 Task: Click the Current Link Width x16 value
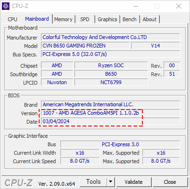pos(80,153)
